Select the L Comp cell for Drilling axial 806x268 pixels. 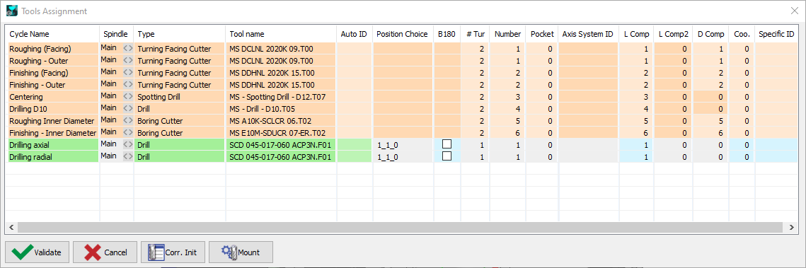point(636,145)
